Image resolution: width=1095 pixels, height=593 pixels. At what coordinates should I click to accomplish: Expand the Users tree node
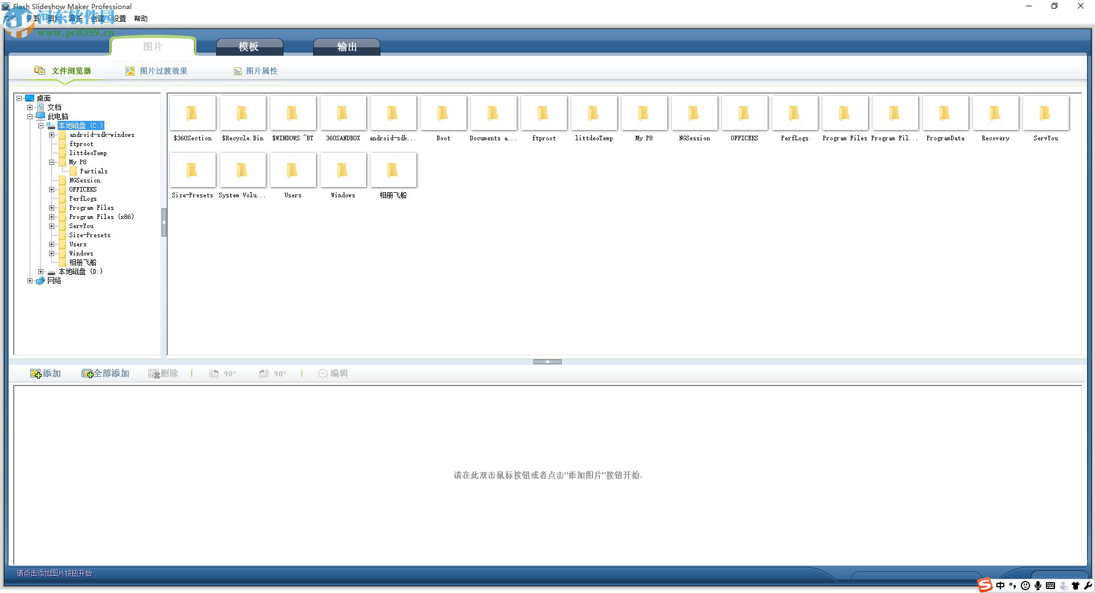[x=52, y=244]
